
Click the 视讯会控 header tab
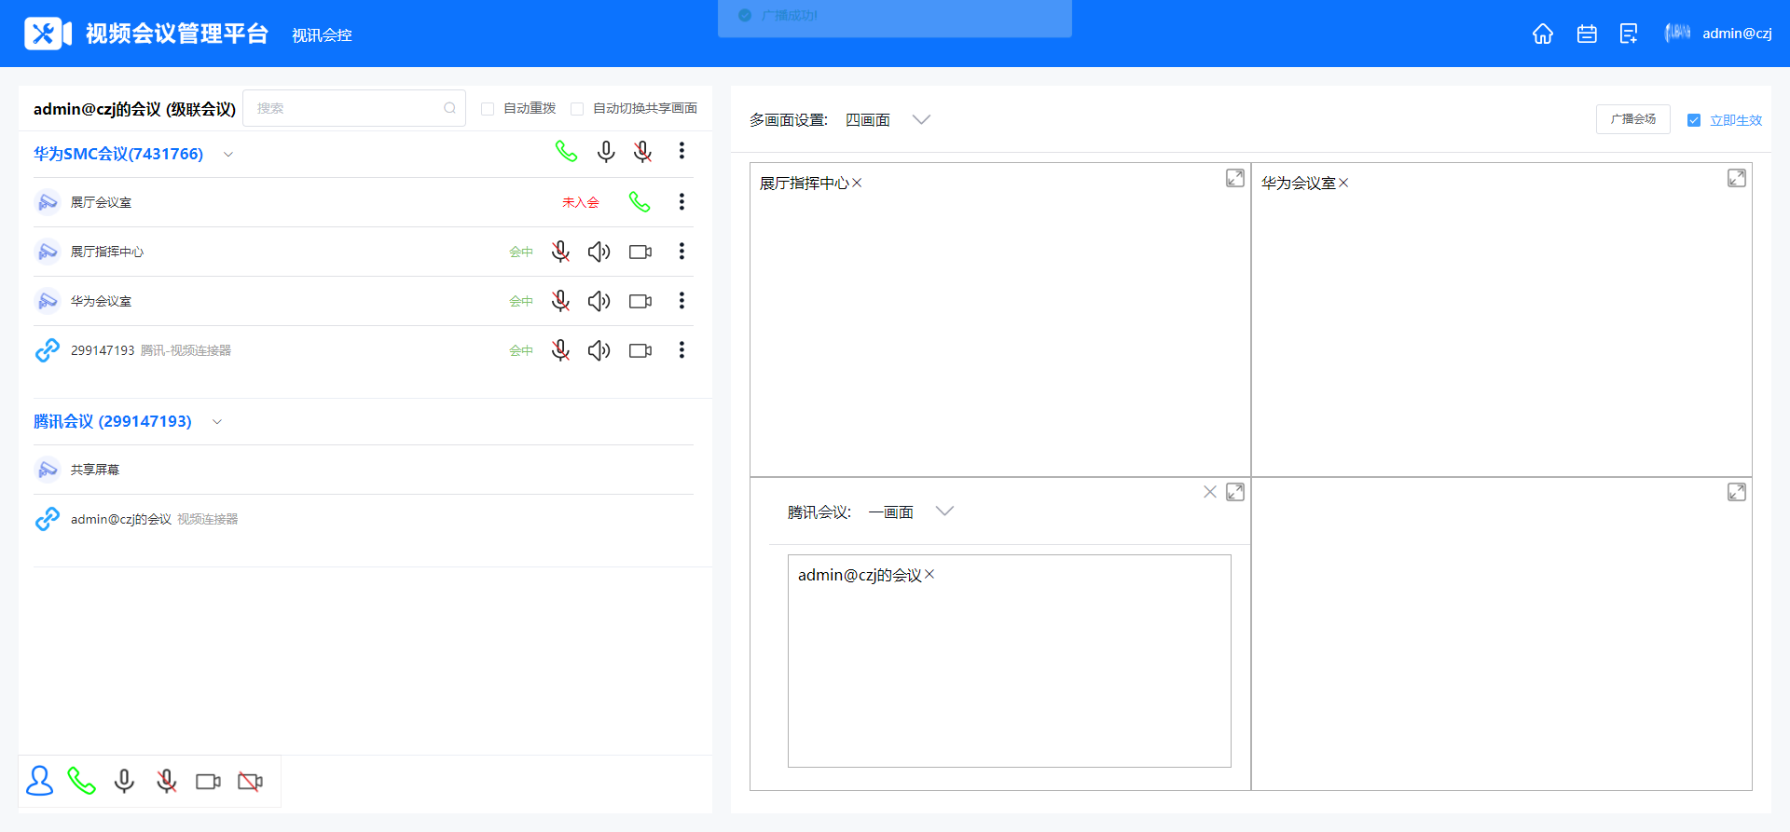[322, 35]
